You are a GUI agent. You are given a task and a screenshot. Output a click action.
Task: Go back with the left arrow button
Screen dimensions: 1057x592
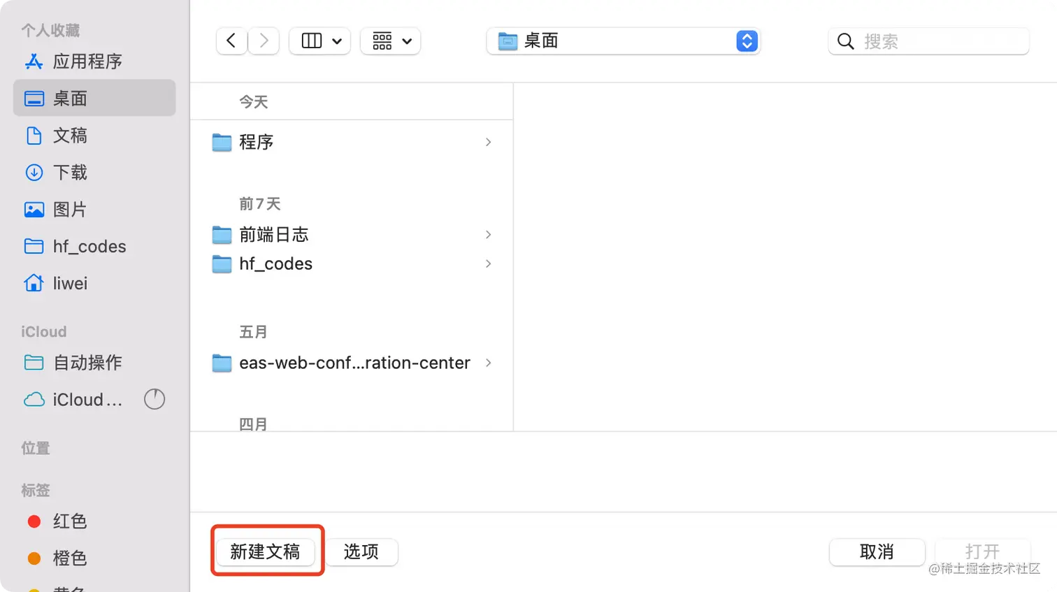coord(231,41)
